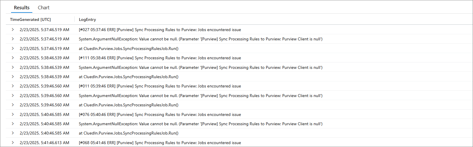Select the log entry text starting with [#076 05:40:46 ERR]

pyautogui.click(x=160, y=114)
